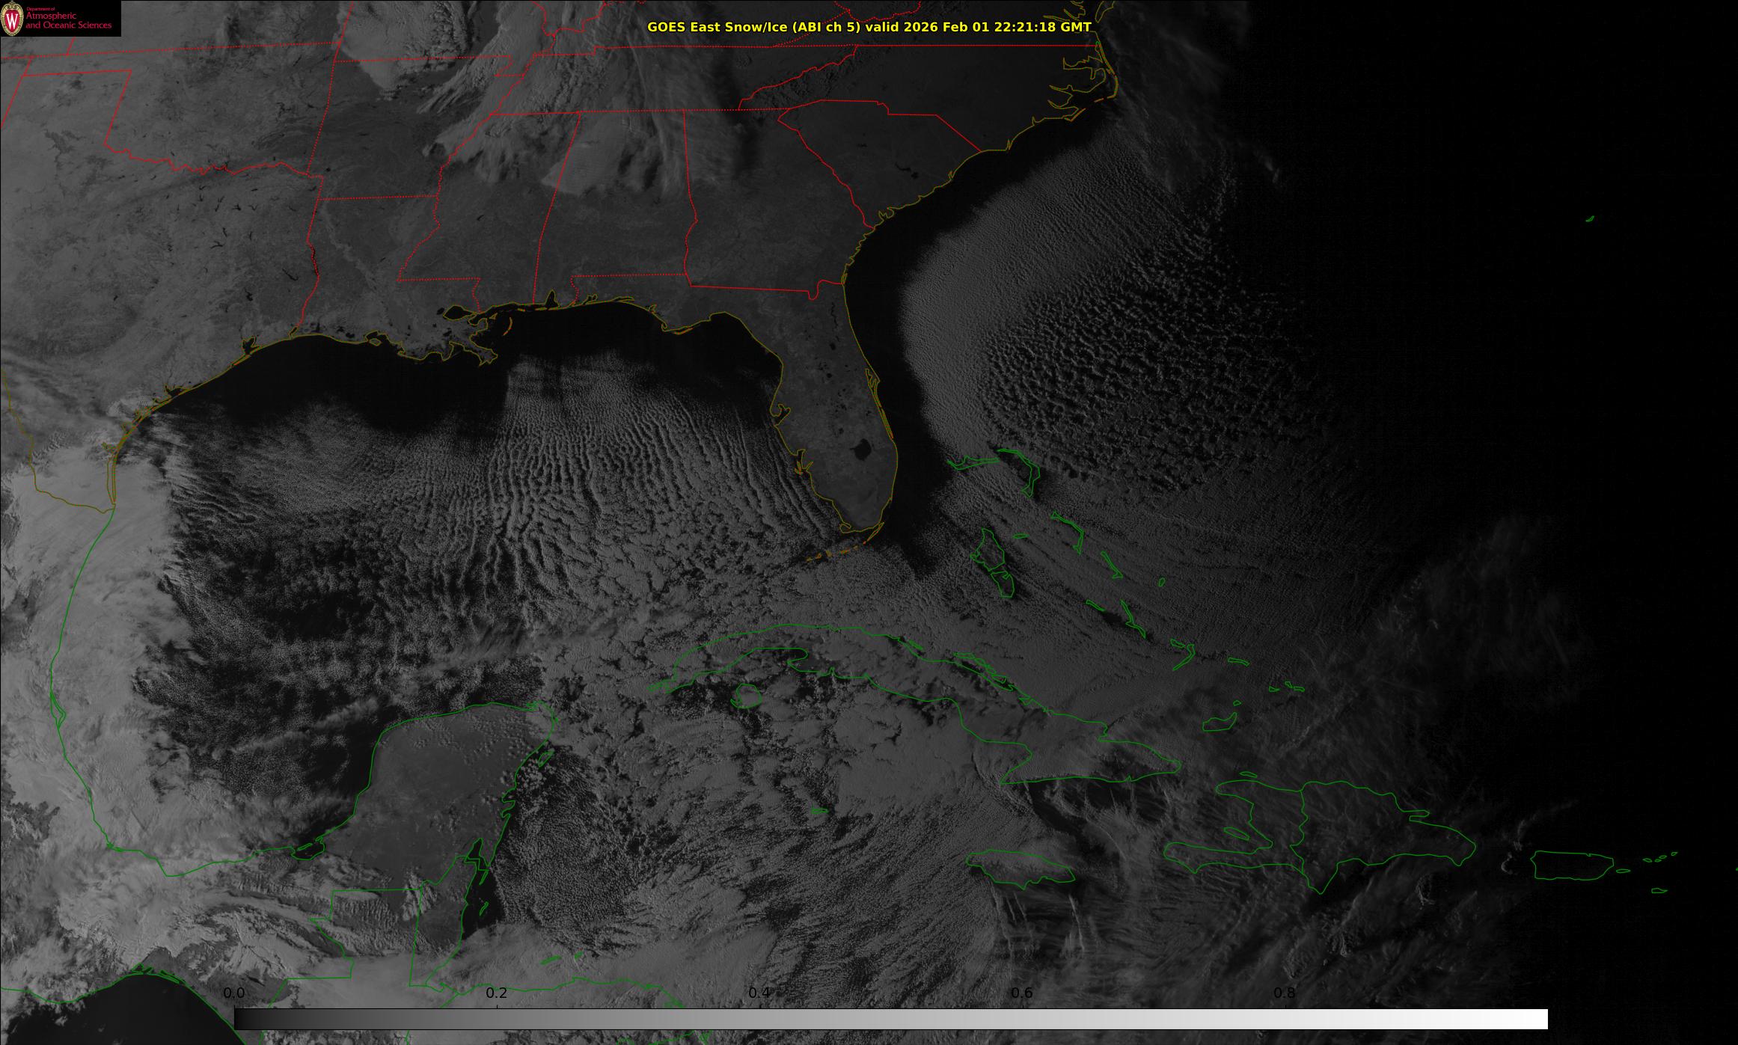Image resolution: width=1738 pixels, height=1045 pixels.
Task: Click the 0.0 colorbar tick label
Action: point(234,993)
